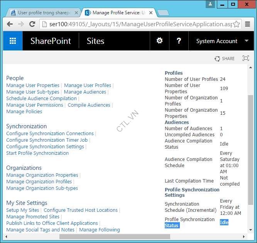Reload the current page
This screenshot has width=257, height=243.
(32, 24)
